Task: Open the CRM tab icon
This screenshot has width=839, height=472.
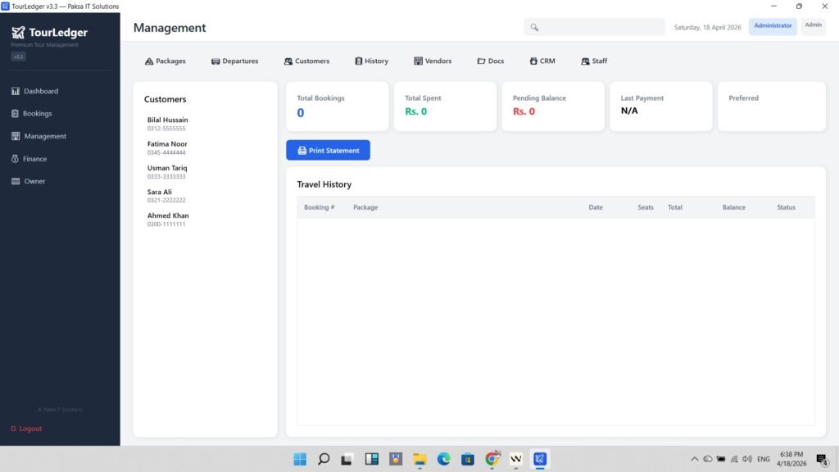Action: (x=533, y=61)
